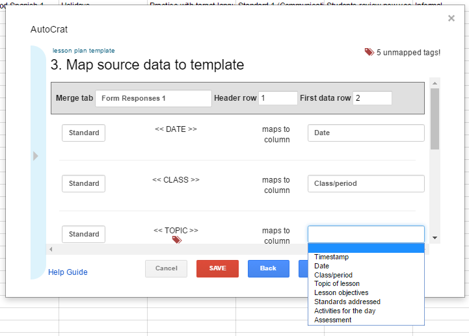This screenshot has height=336, width=469.
Task: Click the vertical scrollbar thumb
Action: click(435, 119)
